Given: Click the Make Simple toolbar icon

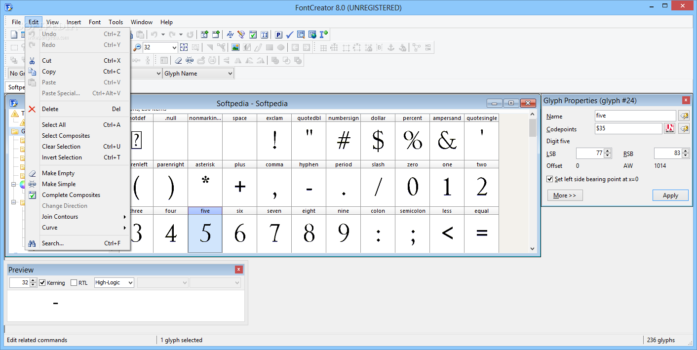Looking at the screenshot, I should [x=190, y=60].
